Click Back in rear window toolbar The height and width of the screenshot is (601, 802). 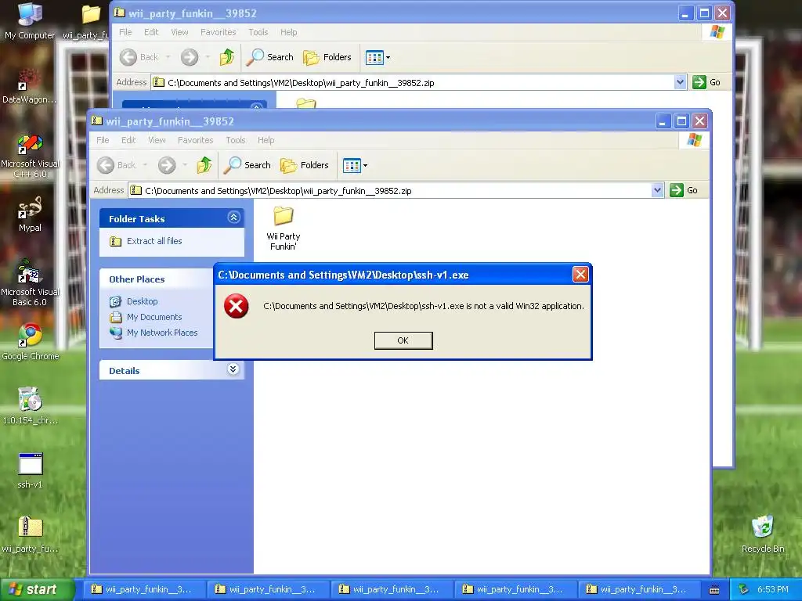click(139, 57)
